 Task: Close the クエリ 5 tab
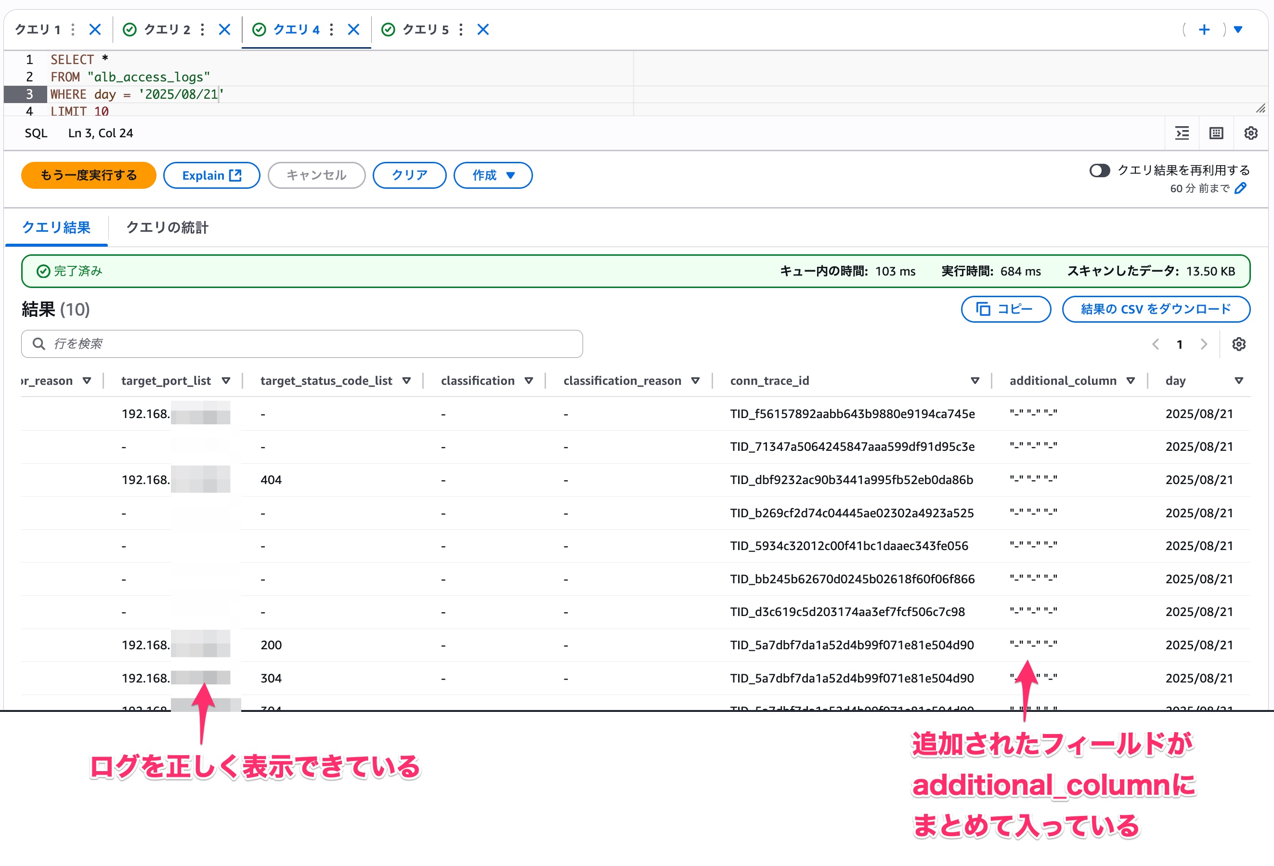(x=483, y=29)
